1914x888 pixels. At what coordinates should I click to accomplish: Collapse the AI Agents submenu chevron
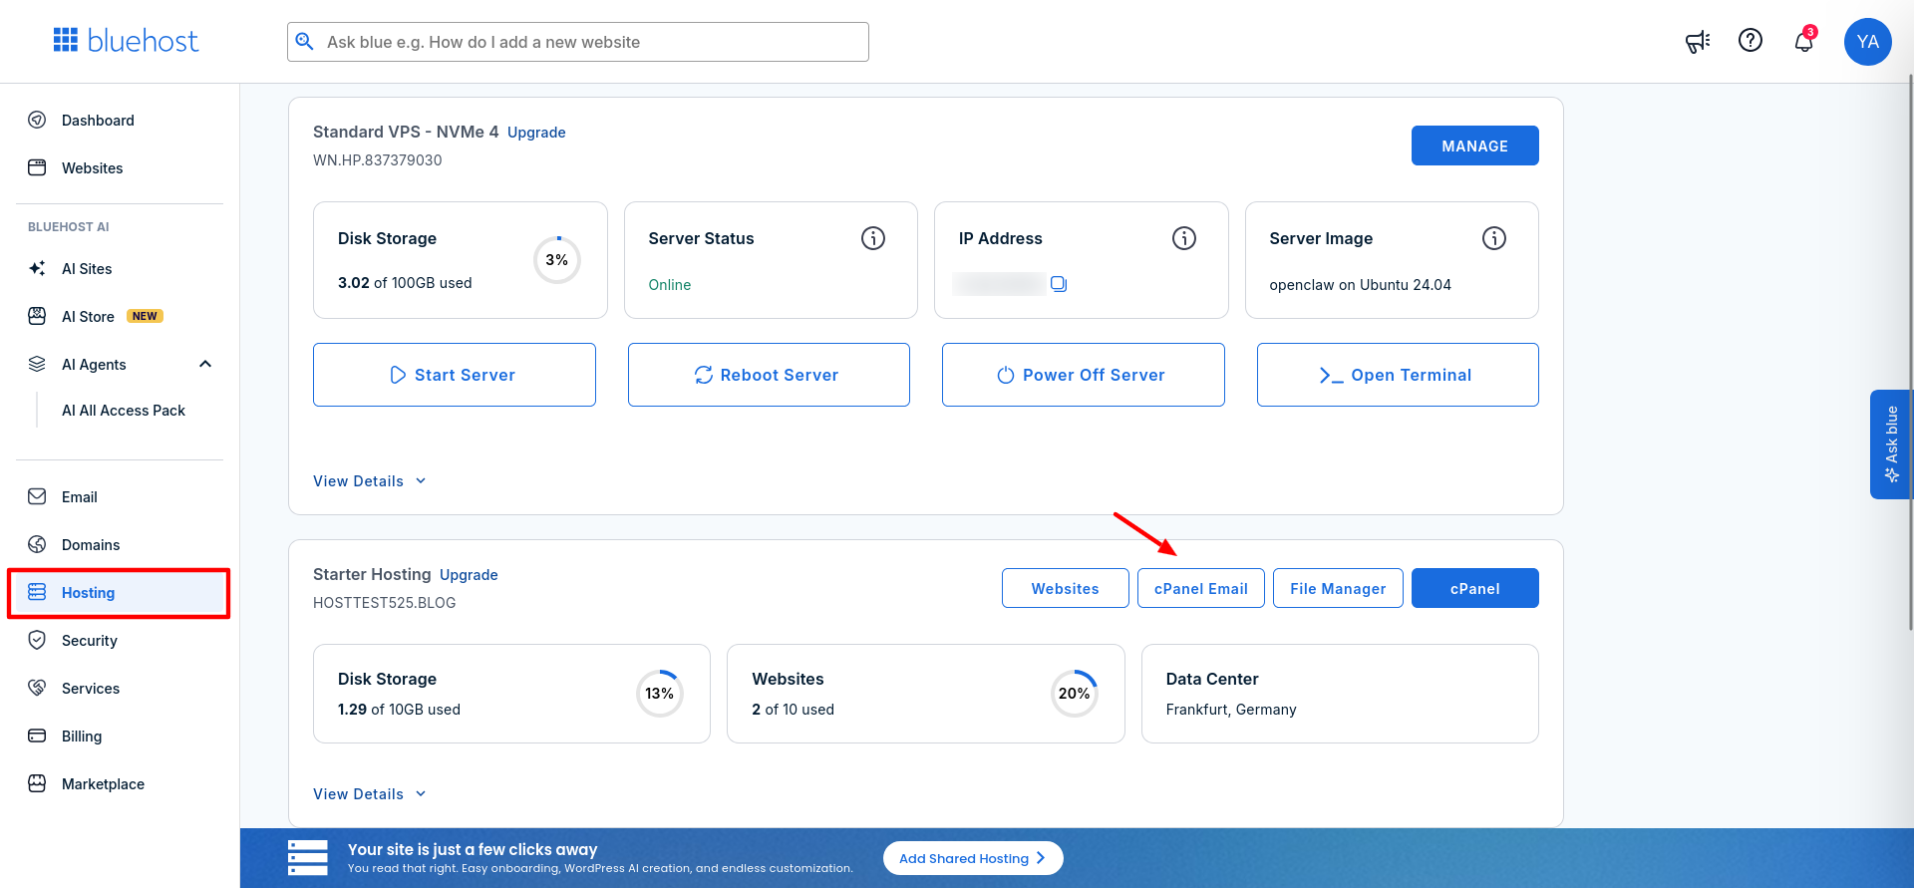pyautogui.click(x=205, y=364)
